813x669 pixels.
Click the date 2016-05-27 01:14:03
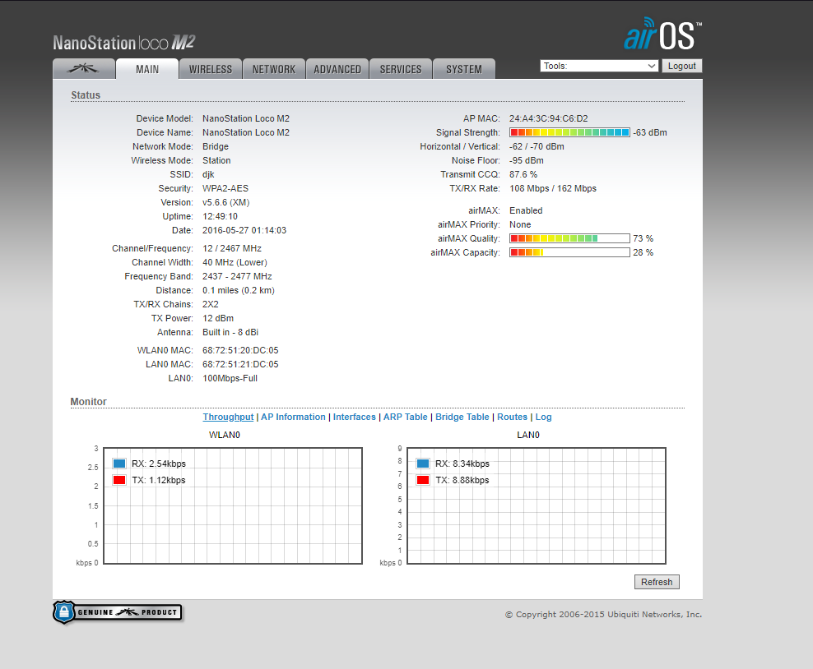244,230
